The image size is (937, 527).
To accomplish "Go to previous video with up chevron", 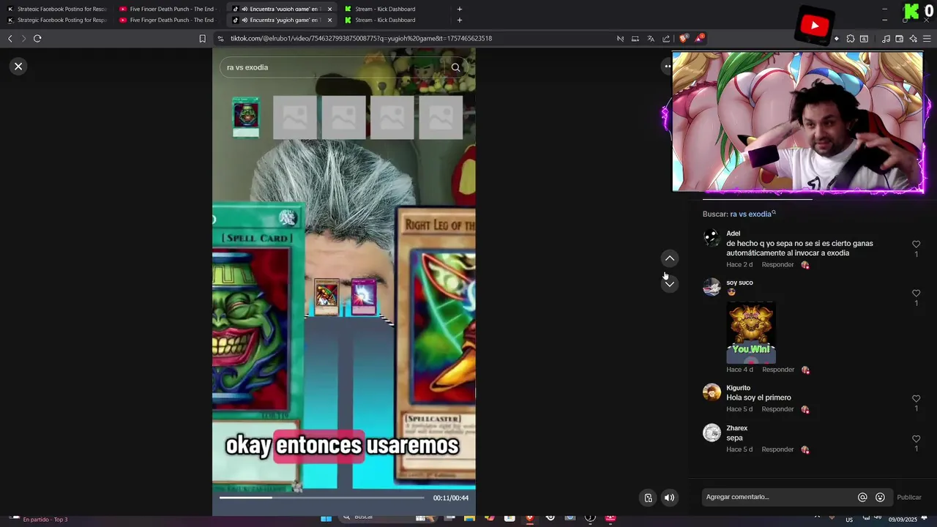I will (x=670, y=258).
